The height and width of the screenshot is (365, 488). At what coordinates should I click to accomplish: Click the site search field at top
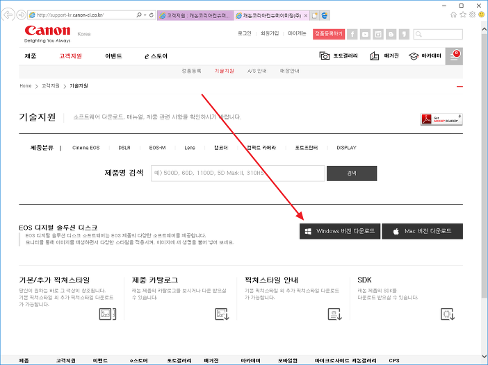[438, 34]
